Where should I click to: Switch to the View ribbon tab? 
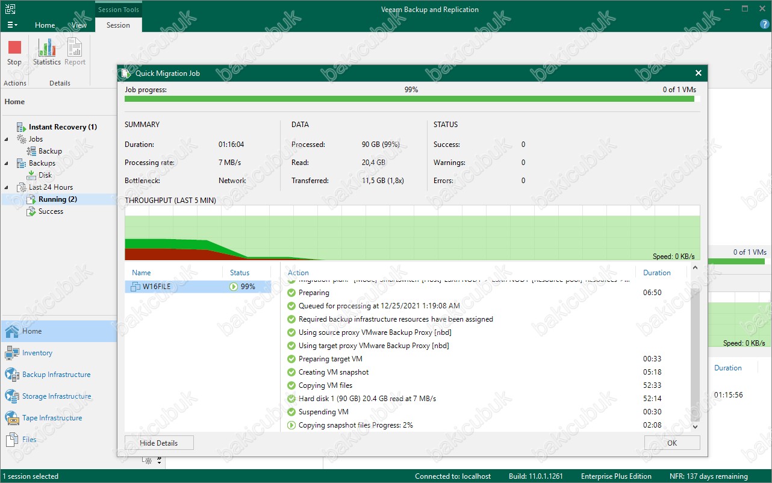79,25
